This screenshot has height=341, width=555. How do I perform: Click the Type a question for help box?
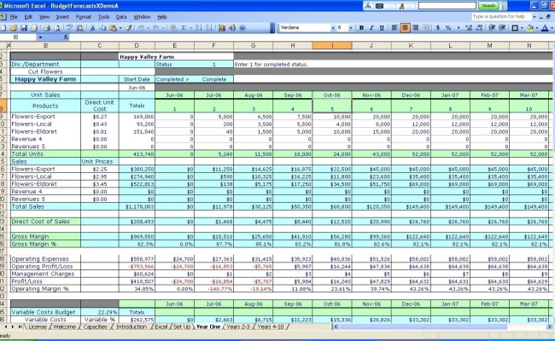[501, 16]
